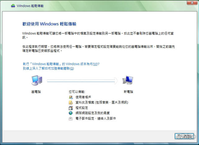Viewport: 199px width, 145px height.
Task: Click the old computer icon
Action: 37,80
